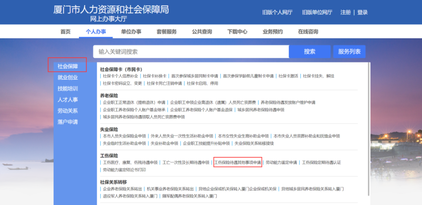The image size is (422, 205).
Task: Open 工伤保险待遇其他事项申请 link
Action: click(x=238, y=162)
